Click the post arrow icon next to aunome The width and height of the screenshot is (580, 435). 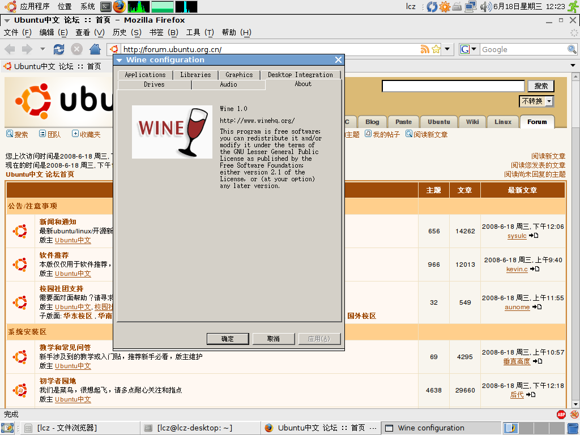pyautogui.click(x=537, y=306)
